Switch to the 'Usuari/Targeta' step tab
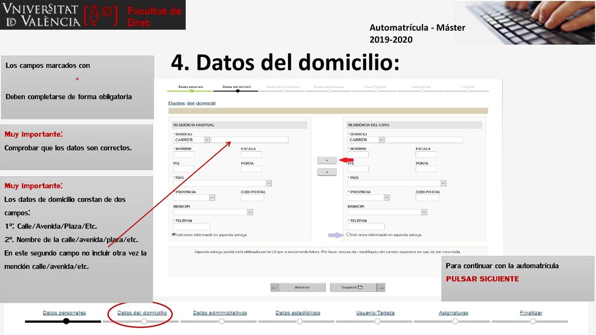596x335 pixels. click(375, 87)
